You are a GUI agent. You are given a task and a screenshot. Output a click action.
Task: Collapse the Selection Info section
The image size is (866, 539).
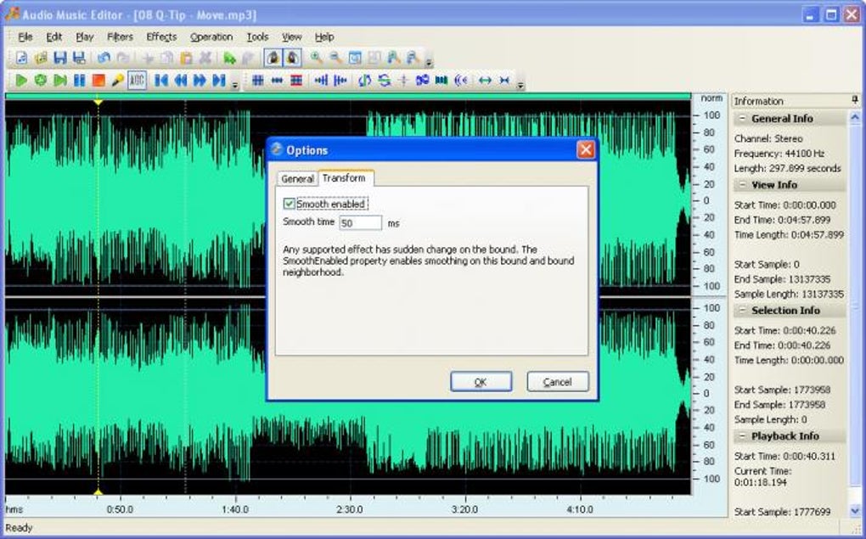[x=743, y=311]
